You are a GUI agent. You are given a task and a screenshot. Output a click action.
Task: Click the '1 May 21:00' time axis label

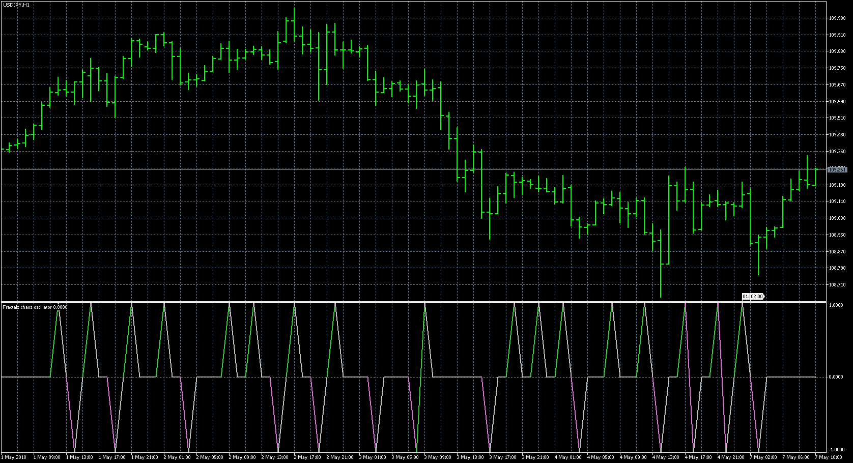[x=145, y=457]
